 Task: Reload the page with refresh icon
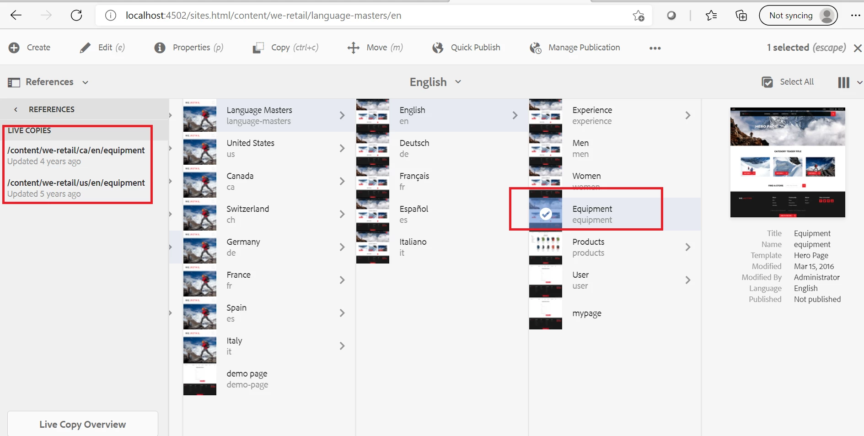(76, 15)
